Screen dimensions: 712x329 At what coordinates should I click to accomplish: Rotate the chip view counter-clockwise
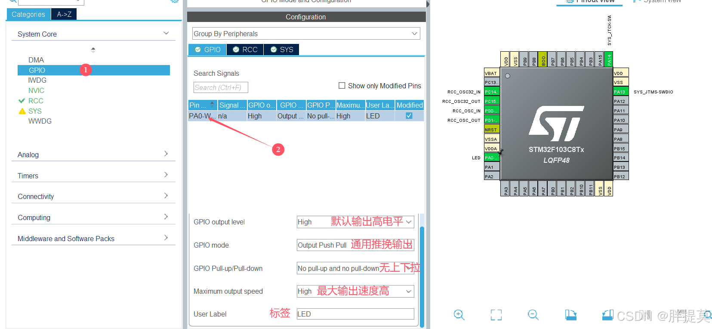click(607, 315)
